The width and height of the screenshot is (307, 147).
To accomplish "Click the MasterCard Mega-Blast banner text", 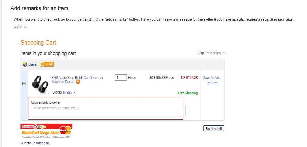I will [x=40, y=133].
